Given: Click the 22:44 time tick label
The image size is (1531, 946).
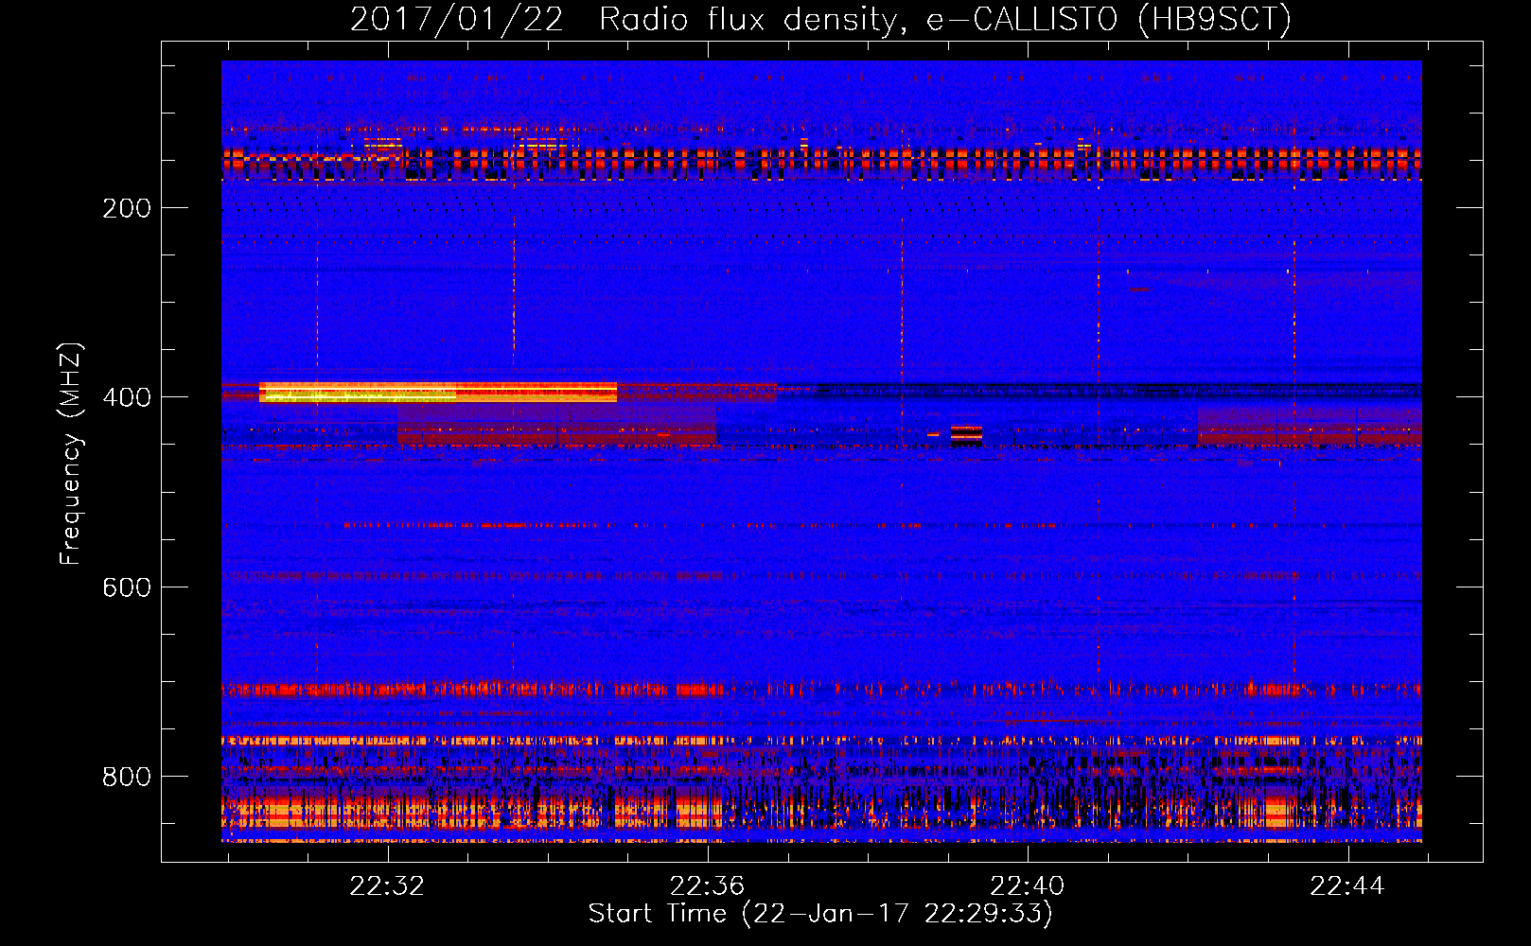Looking at the screenshot, I should click(x=1346, y=886).
